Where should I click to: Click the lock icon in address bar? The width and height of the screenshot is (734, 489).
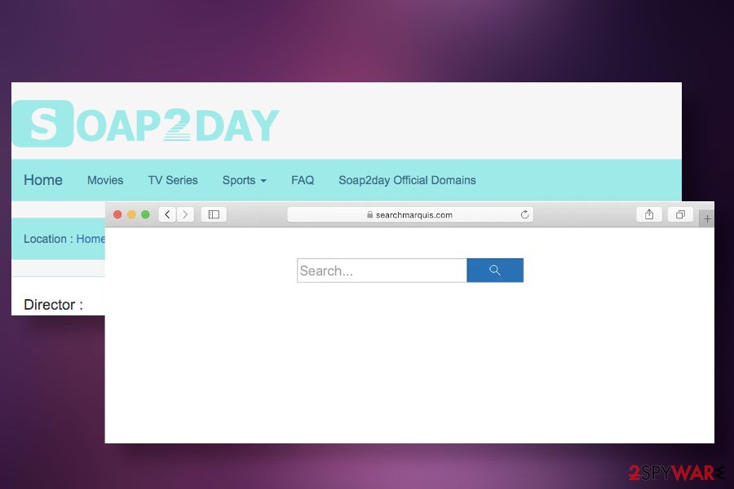pos(369,214)
